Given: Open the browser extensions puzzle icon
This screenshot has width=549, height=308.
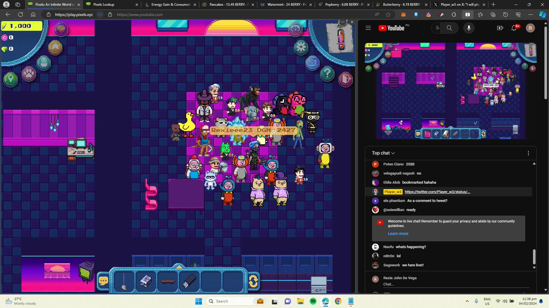Looking at the screenshot, I should click(x=454, y=15).
